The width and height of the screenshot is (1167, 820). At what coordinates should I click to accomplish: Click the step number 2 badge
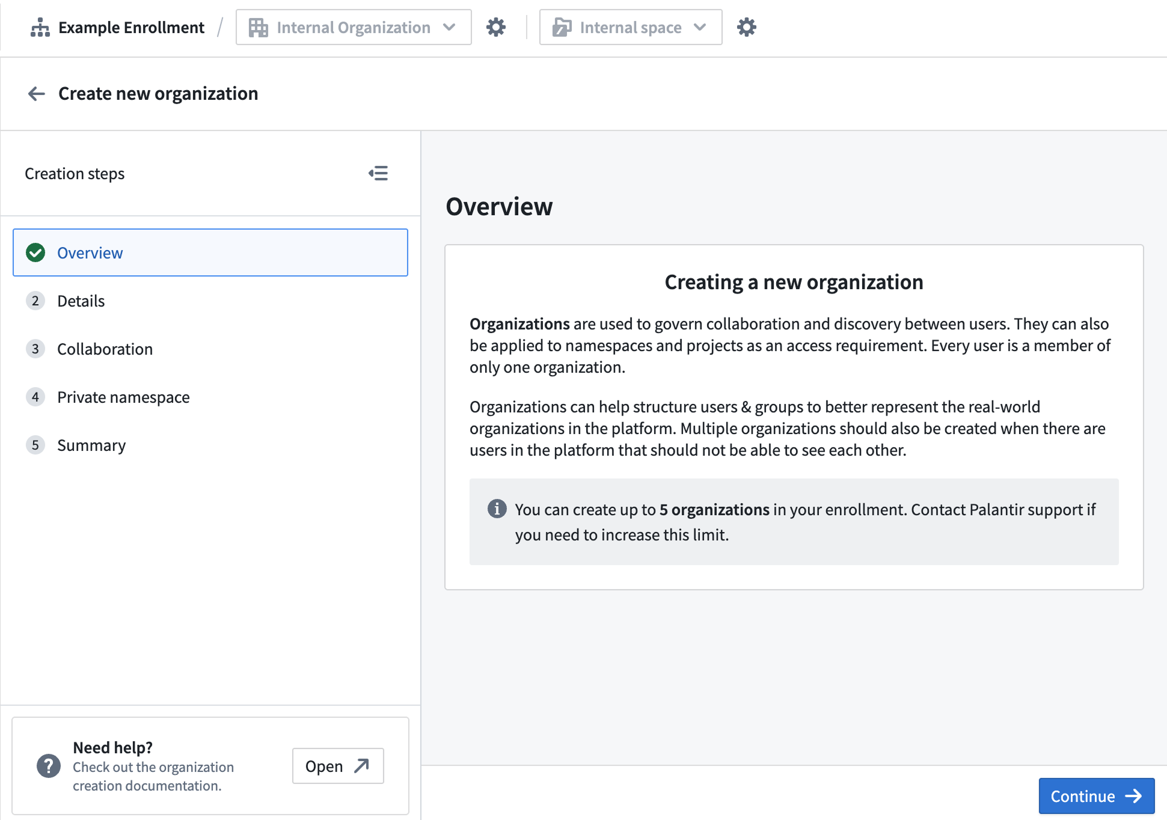point(35,301)
